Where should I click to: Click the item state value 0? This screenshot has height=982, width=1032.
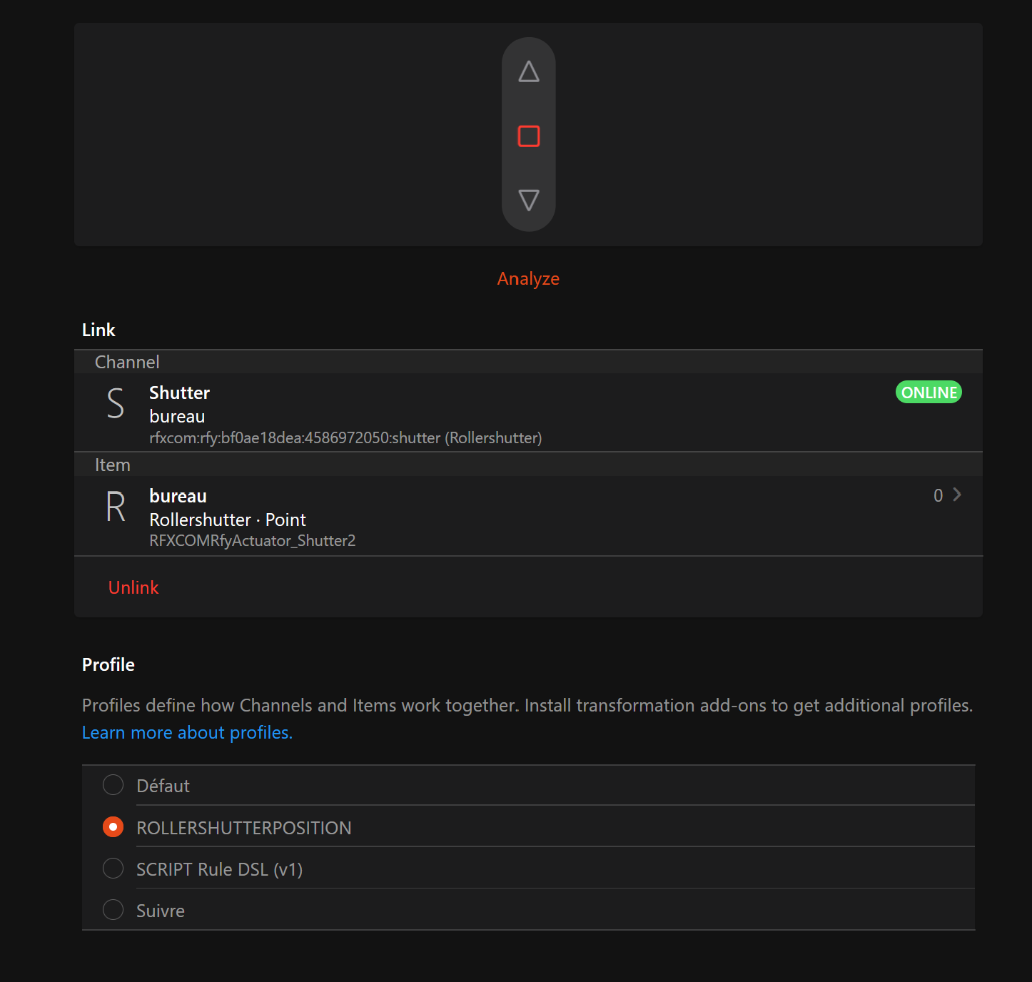pos(938,495)
